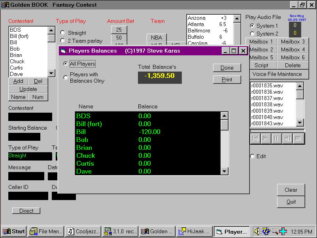Select r0001843.wav in the file list

[x=274, y=124]
